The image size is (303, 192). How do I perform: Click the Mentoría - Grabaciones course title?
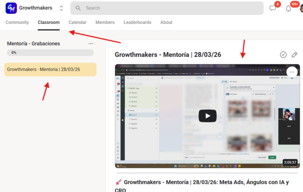pos(33,44)
